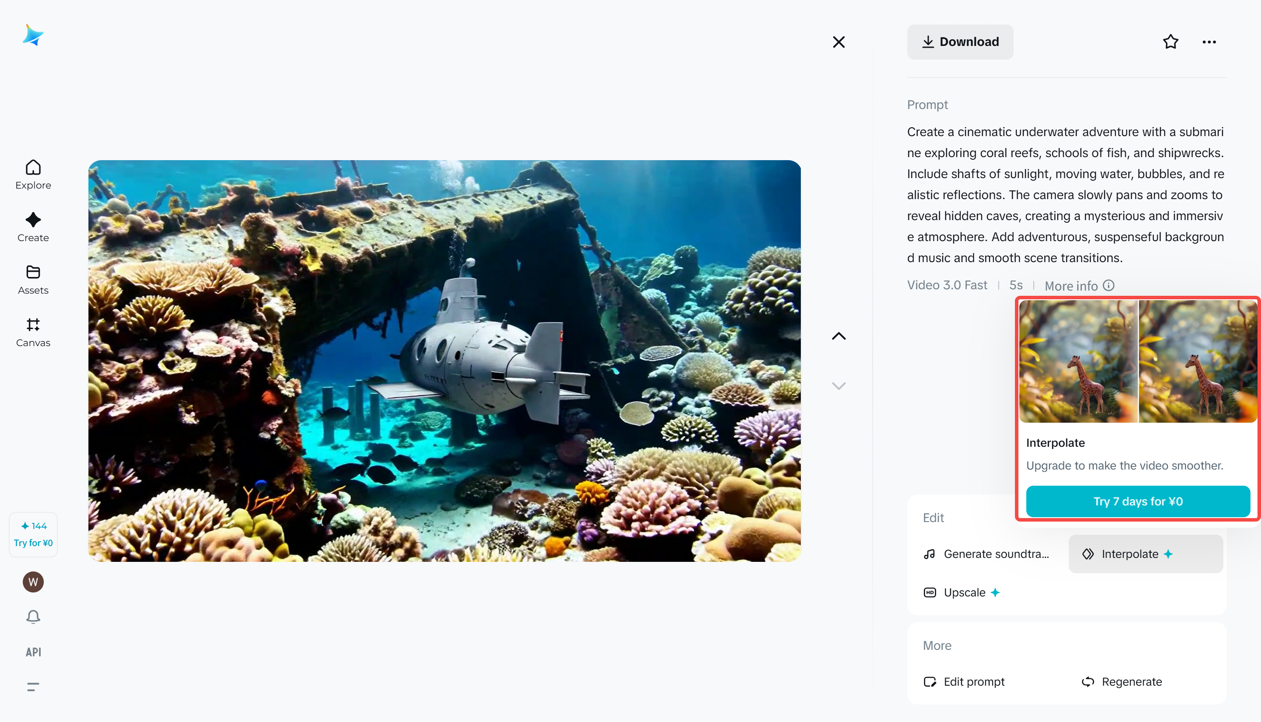Open the Explore section in the sidebar

33,175
